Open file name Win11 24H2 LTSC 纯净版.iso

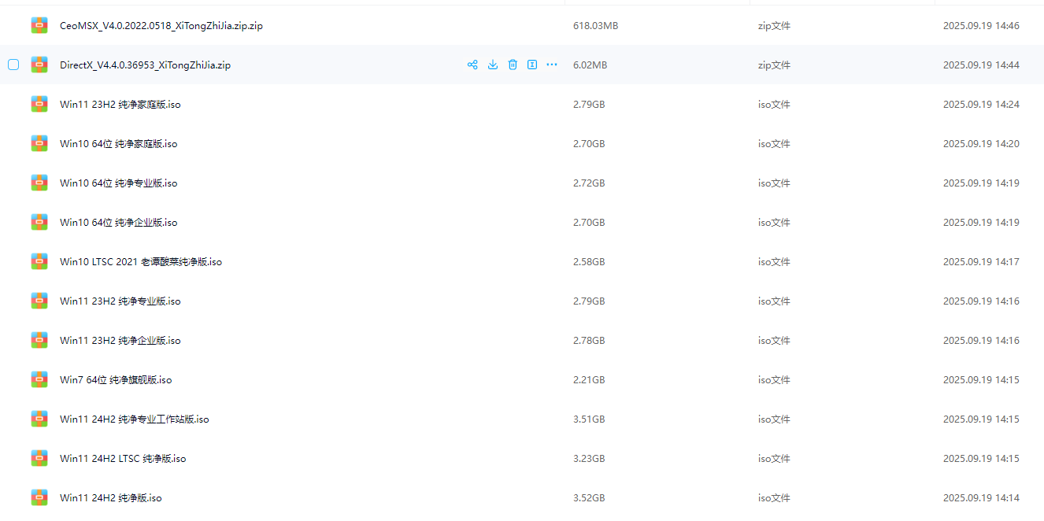(x=123, y=458)
